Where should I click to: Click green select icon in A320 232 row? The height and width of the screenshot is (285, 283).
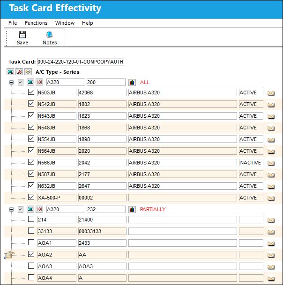click(x=30, y=209)
